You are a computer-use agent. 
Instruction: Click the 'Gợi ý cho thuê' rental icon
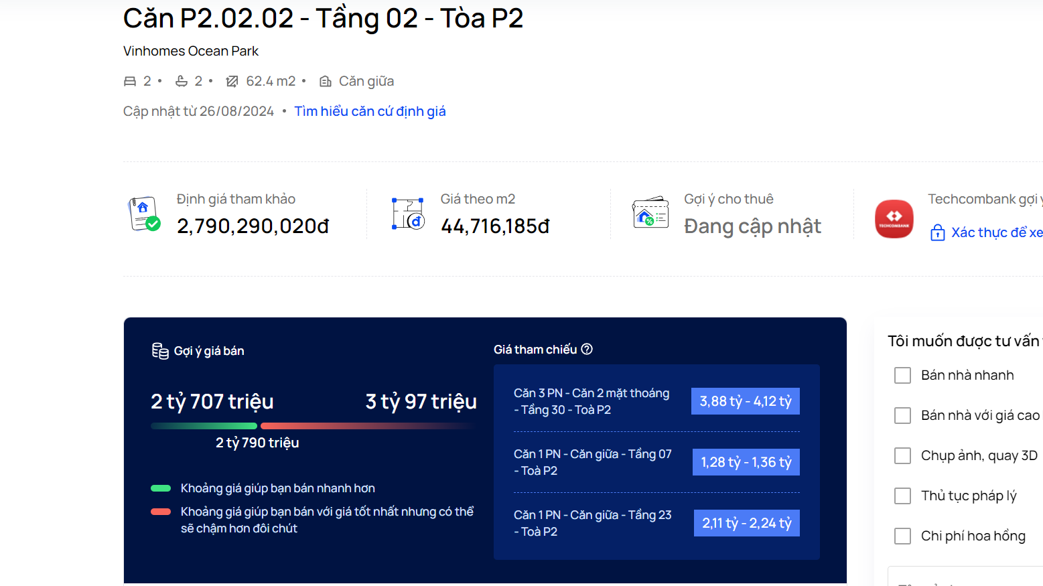(x=650, y=213)
